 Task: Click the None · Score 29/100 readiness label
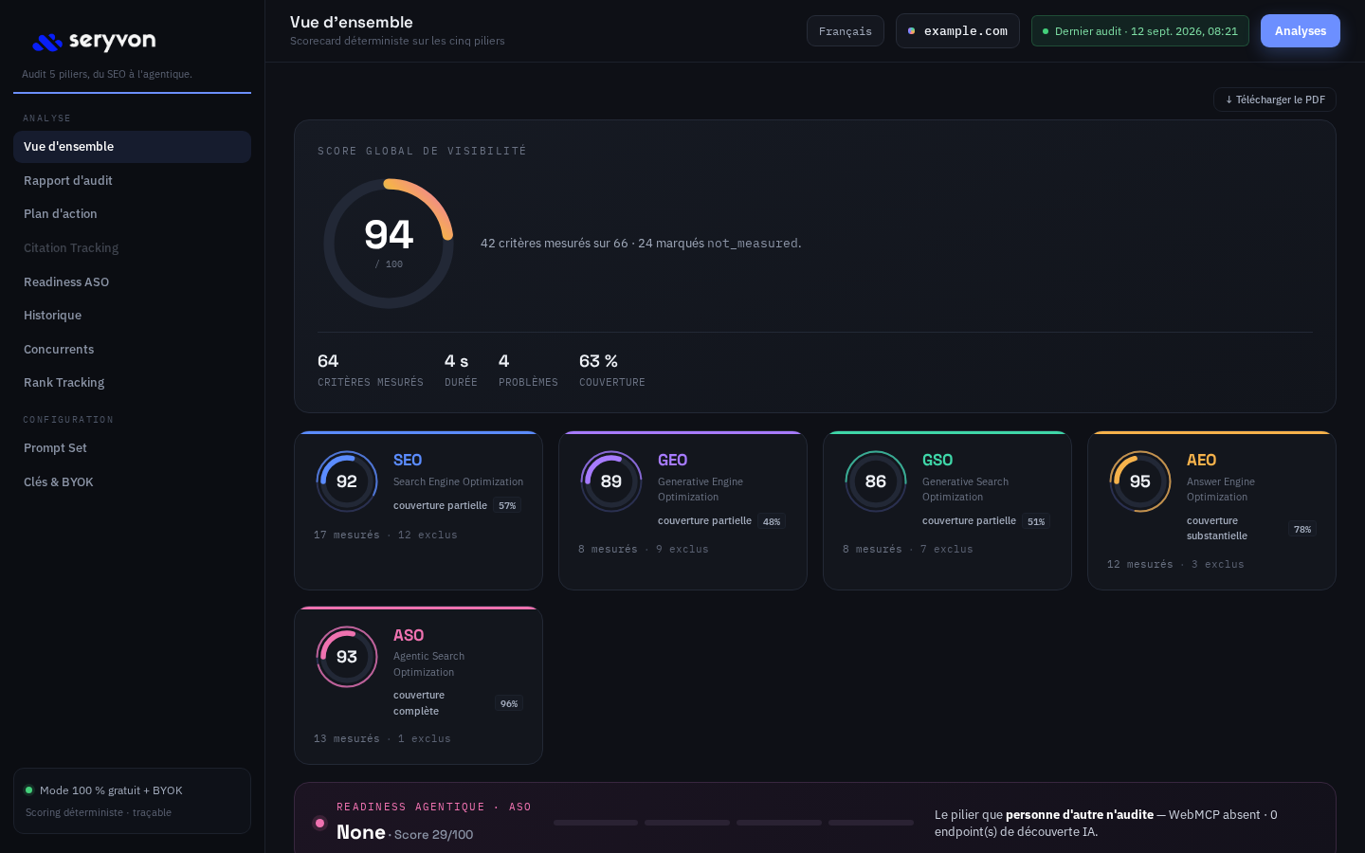(405, 833)
